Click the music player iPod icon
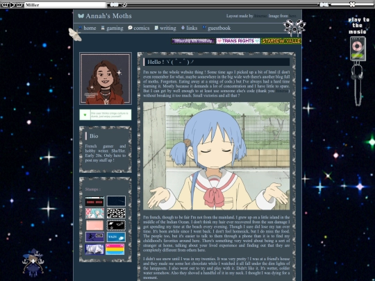 click(358, 49)
